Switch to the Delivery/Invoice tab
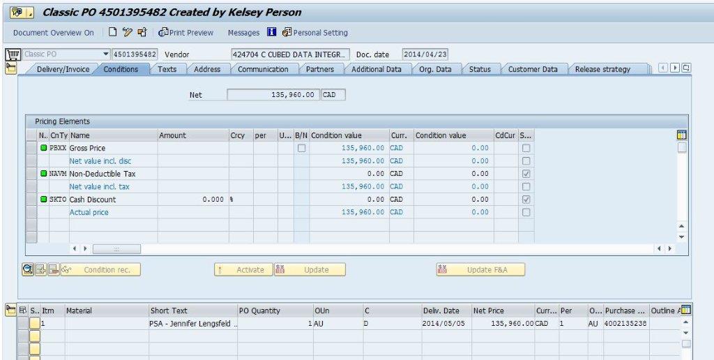 coord(63,69)
